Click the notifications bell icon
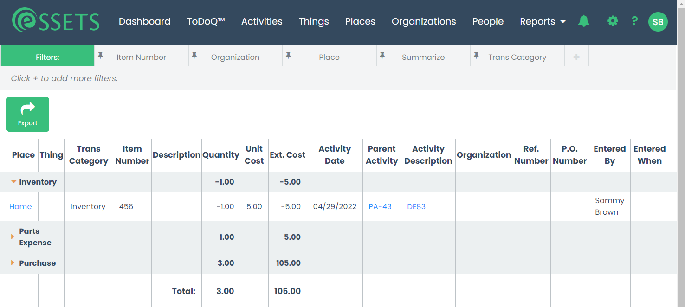685x307 pixels. [584, 21]
